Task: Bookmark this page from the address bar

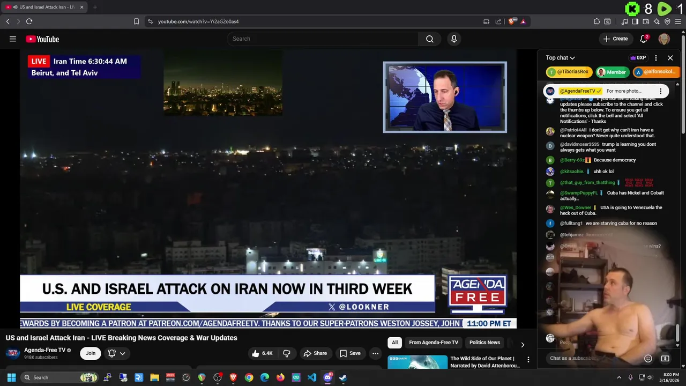Action: tap(136, 21)
